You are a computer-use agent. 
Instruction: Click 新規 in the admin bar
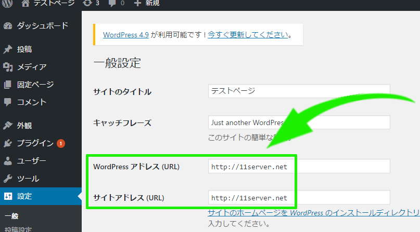click(x=152, y=3)
